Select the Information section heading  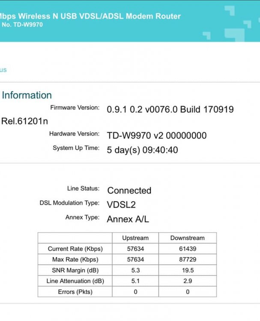(x=27, y=95)
